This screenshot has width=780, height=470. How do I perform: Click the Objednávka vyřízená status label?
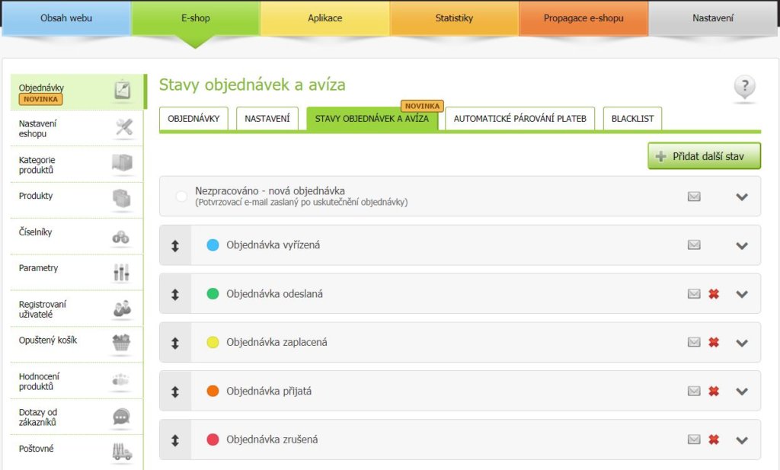tap(273, 245)
